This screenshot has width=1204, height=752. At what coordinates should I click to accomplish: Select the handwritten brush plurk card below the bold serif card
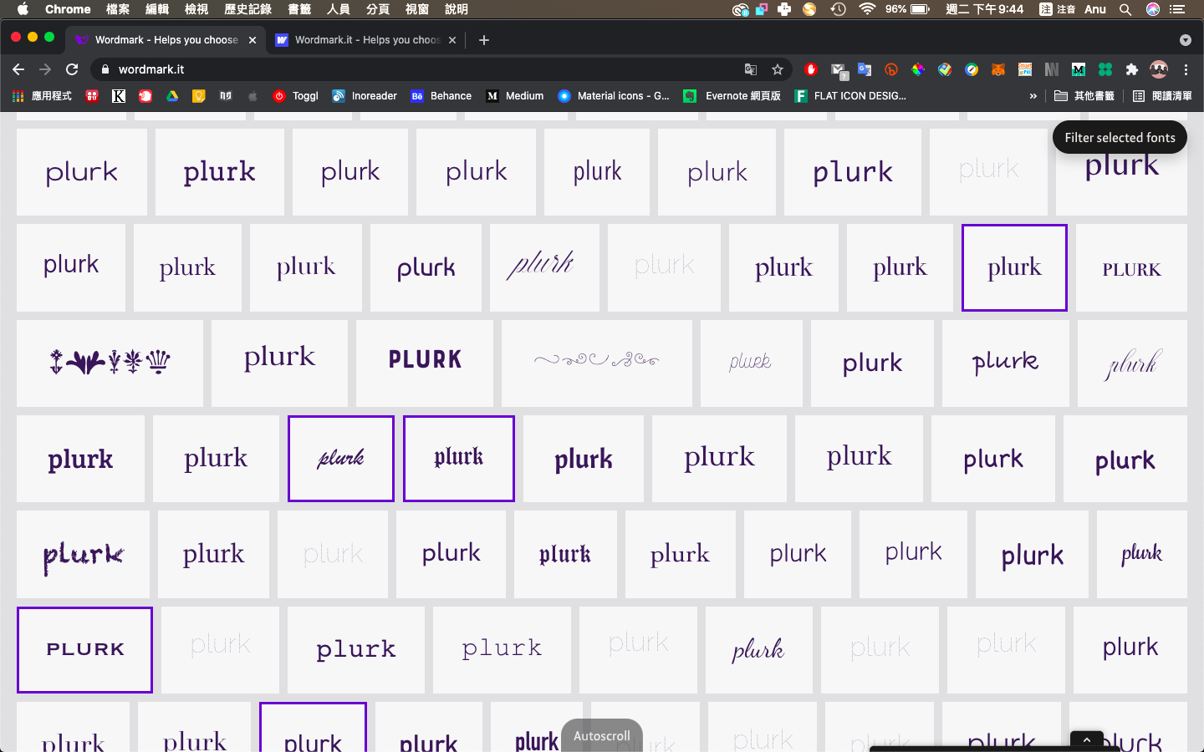click(x=83, y=554)
